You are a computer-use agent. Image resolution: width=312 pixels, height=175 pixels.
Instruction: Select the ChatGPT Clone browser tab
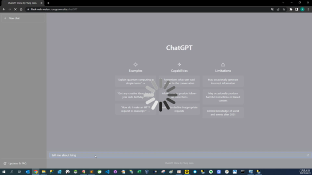pyautogui.click(x=22, y=3)
